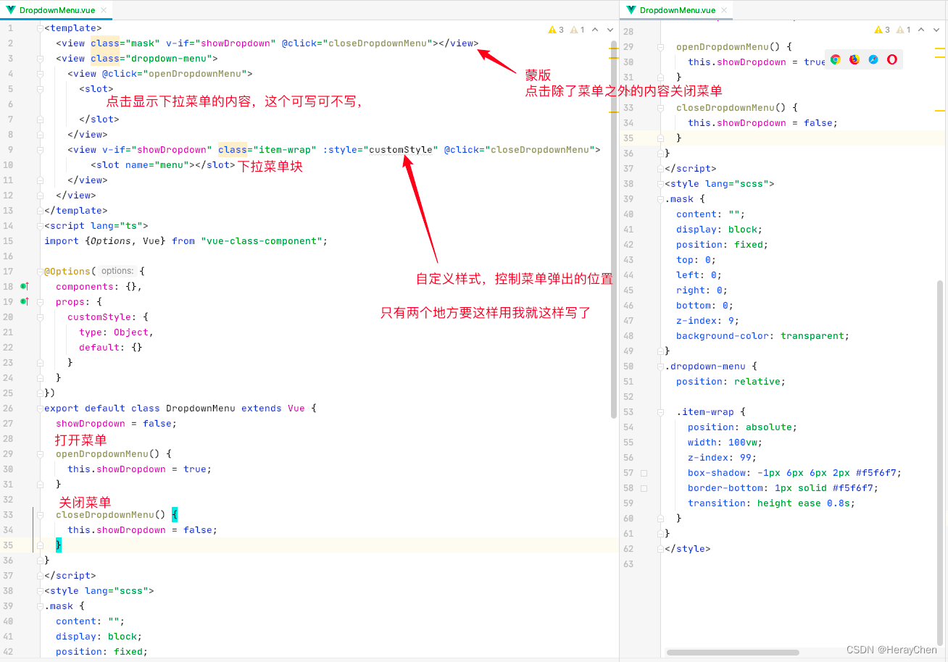Open color picker for box-shadow on line 57

click(644, 473)
